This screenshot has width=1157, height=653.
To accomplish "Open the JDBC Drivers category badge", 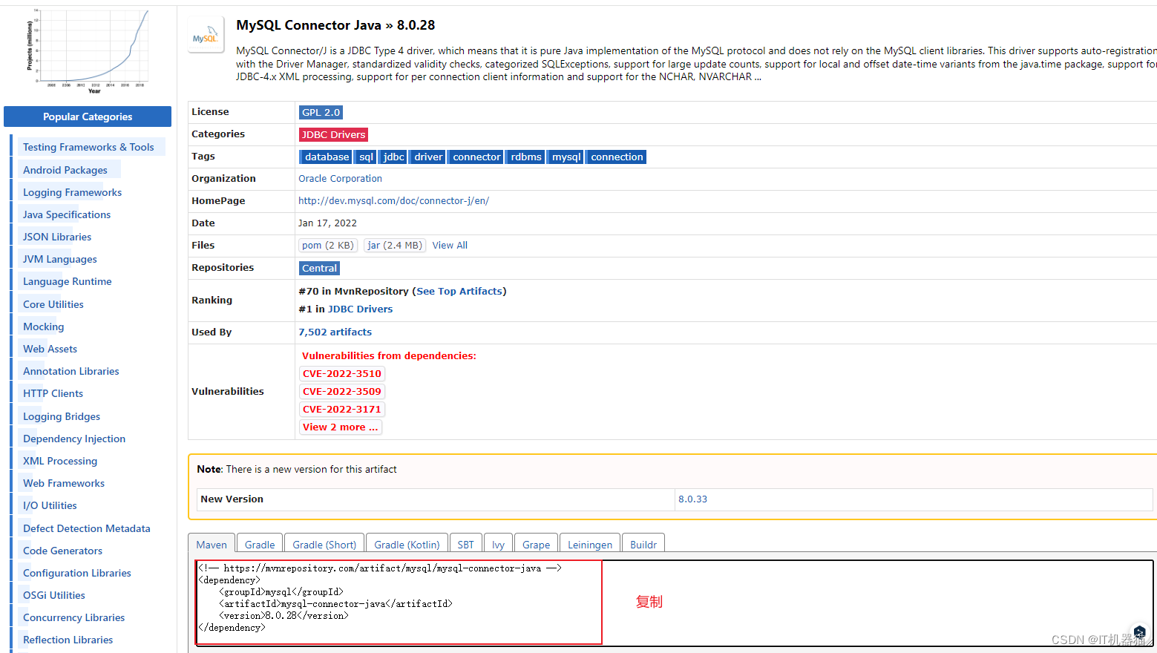I will pos(333,134).
